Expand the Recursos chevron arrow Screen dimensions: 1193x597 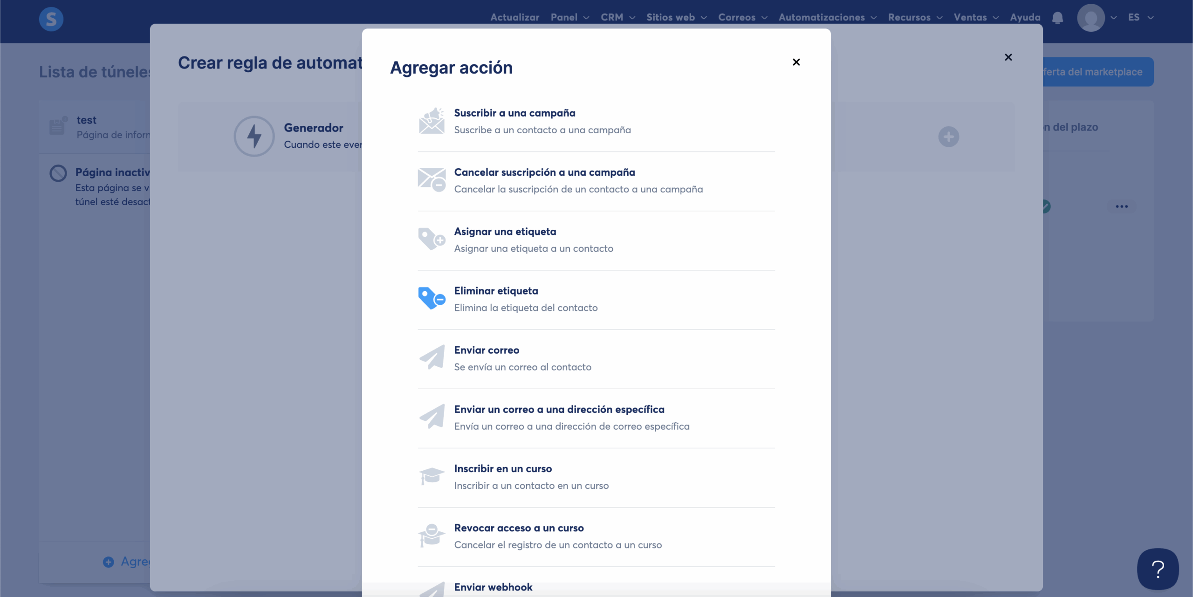[939, 18]
